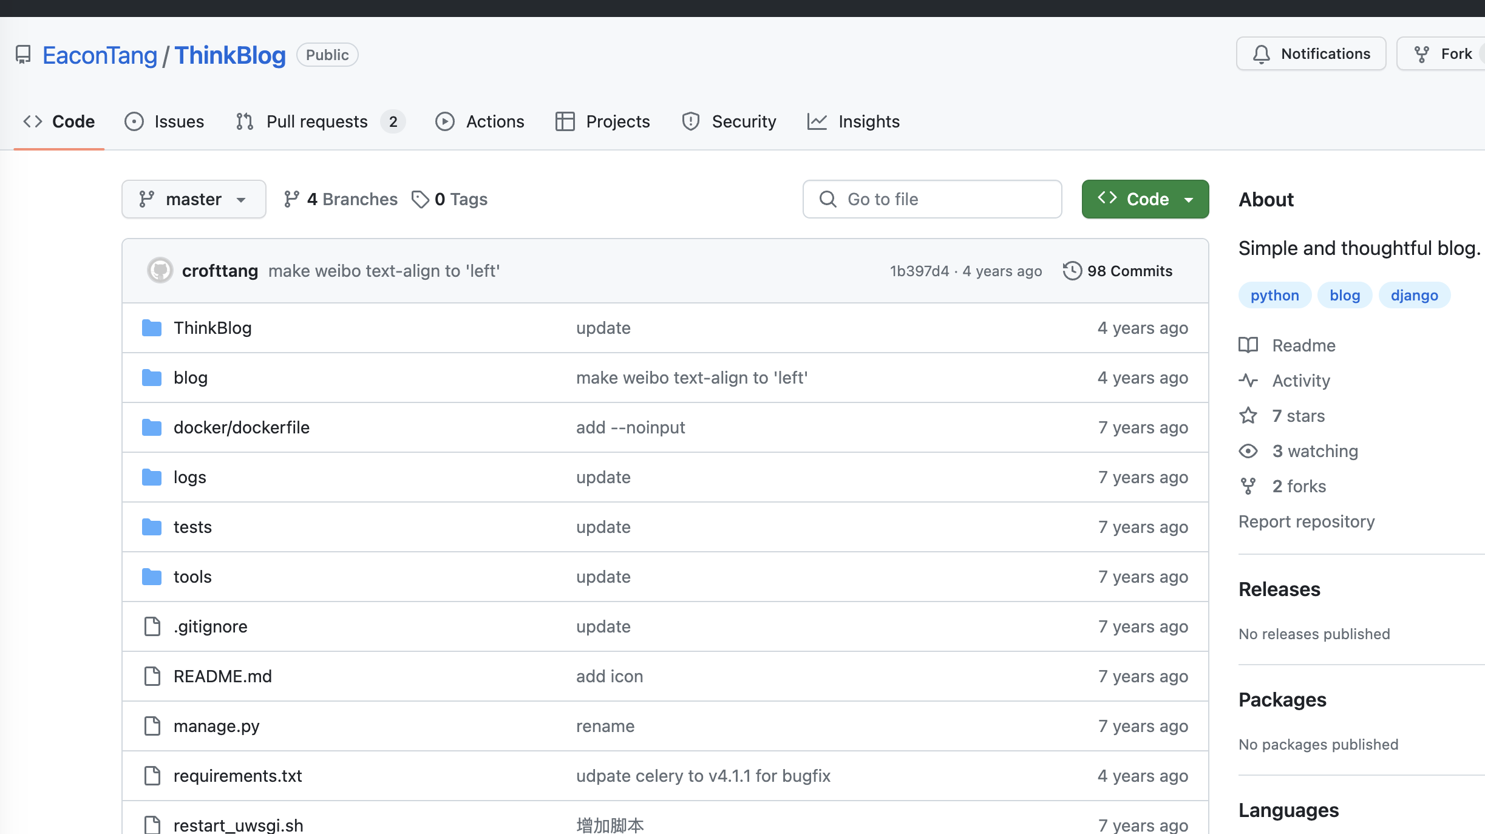
Task: View the 0 Tags link
Action: point(449,199)
